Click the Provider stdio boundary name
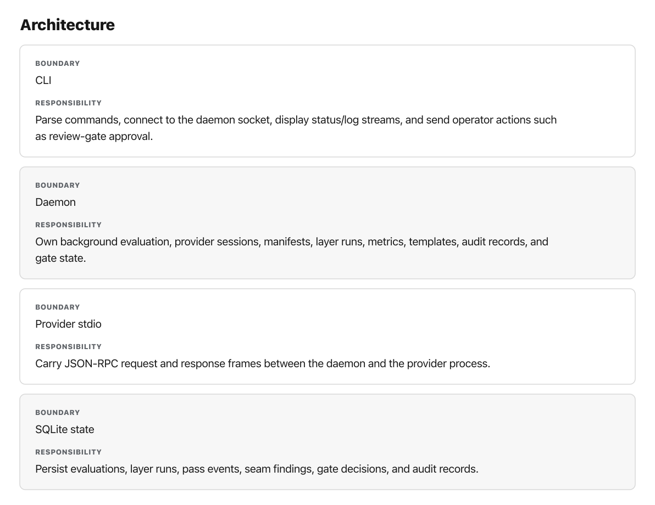The height and width of the screenshot is (505, 655). (x=68, y=324)
